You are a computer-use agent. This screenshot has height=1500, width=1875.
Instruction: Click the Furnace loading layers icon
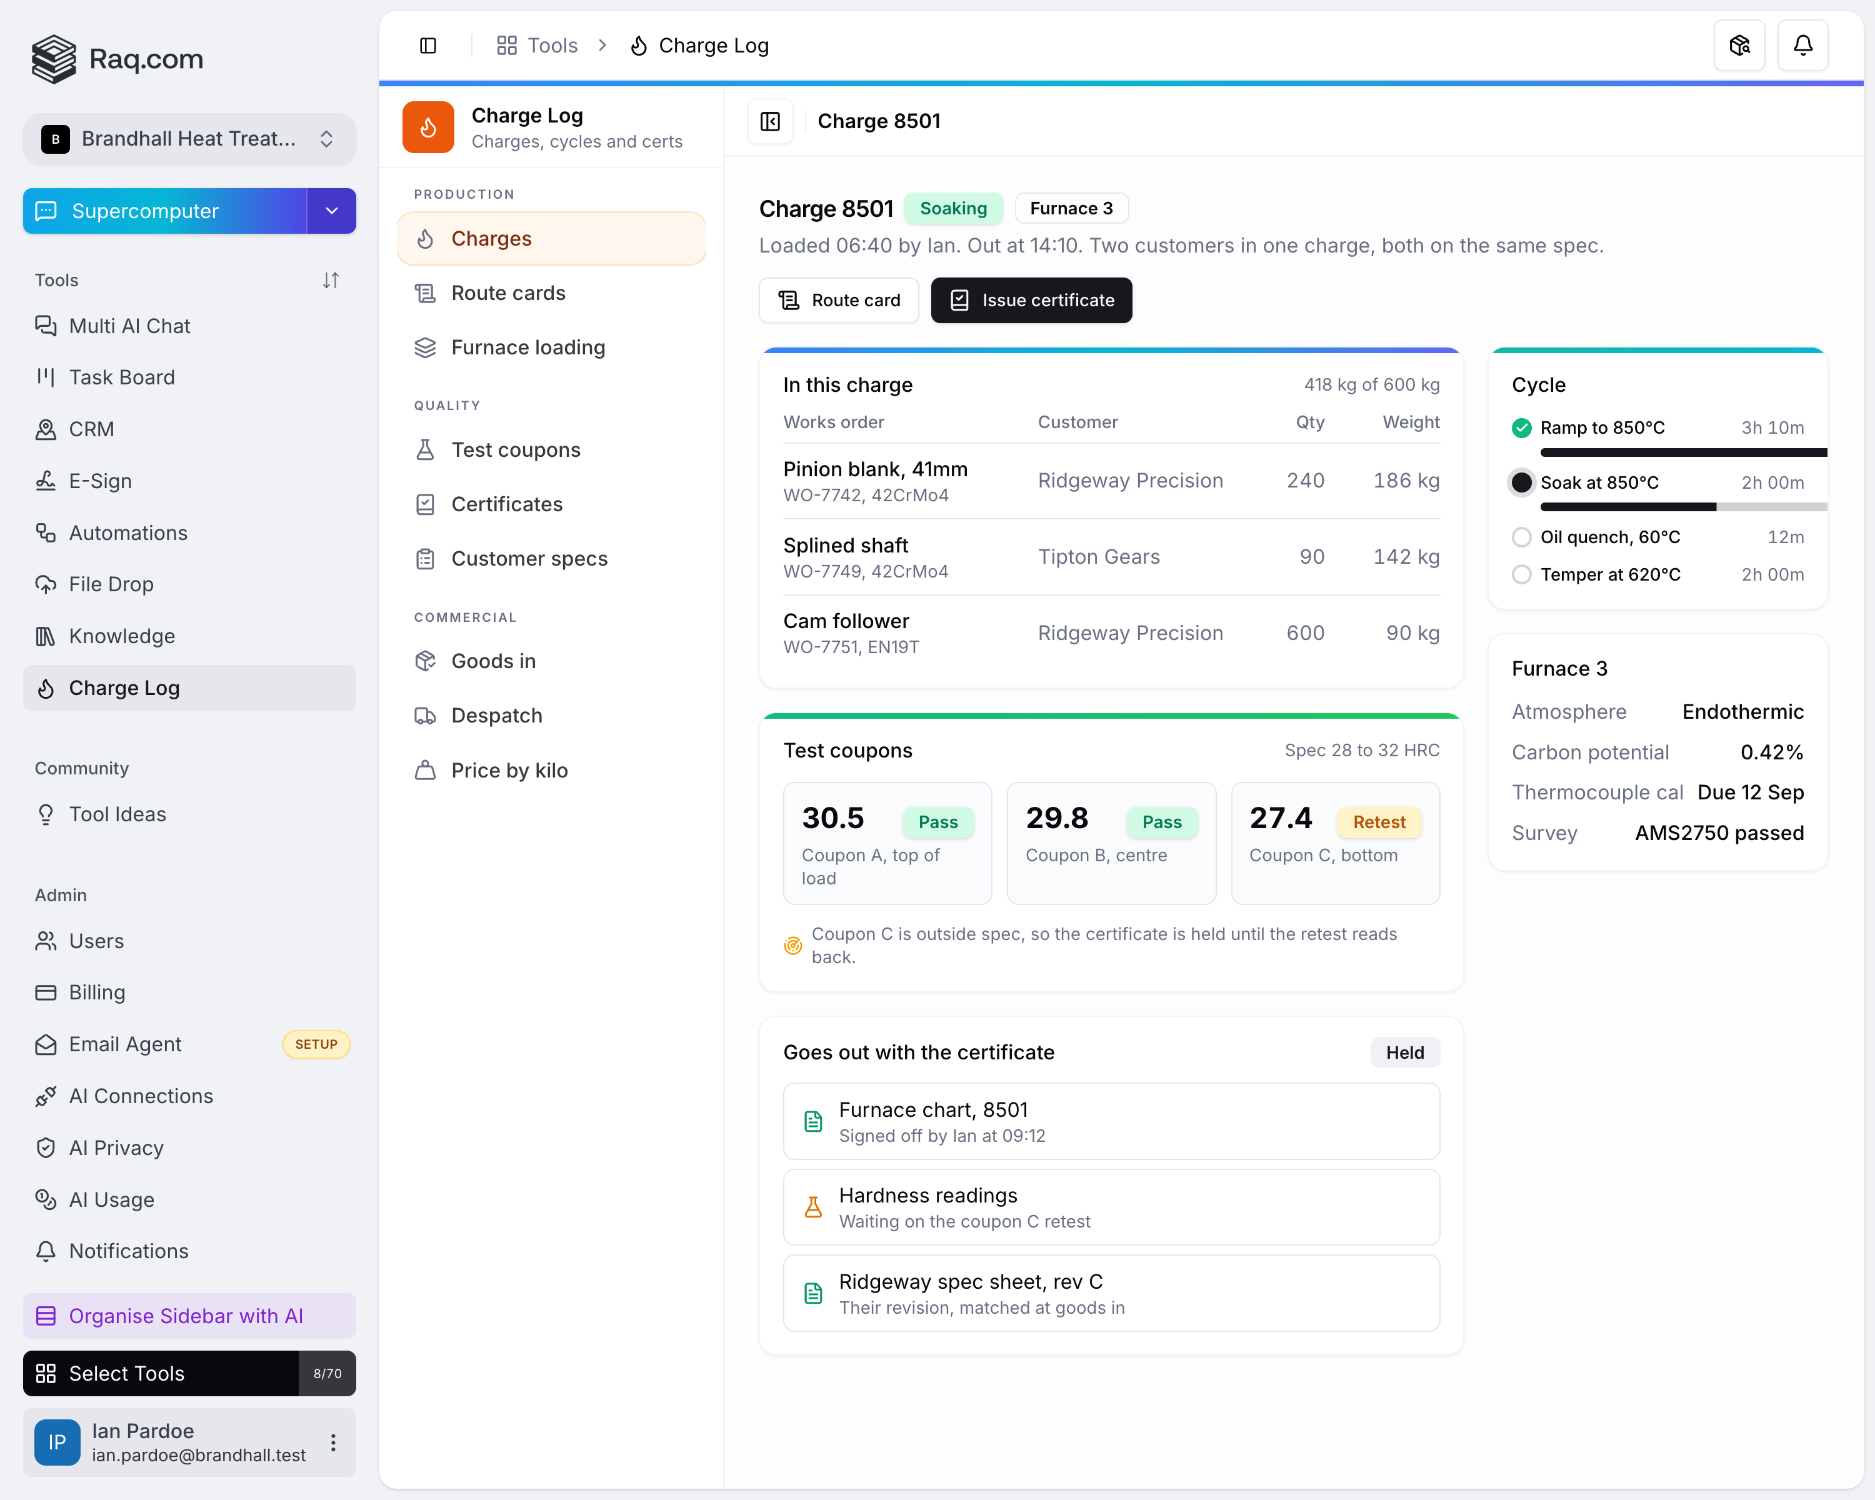pos(425,348)
